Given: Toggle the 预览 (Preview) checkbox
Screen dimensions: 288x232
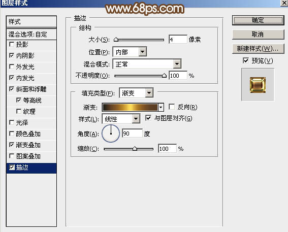Looking at the screenshot, I should 246,60.
